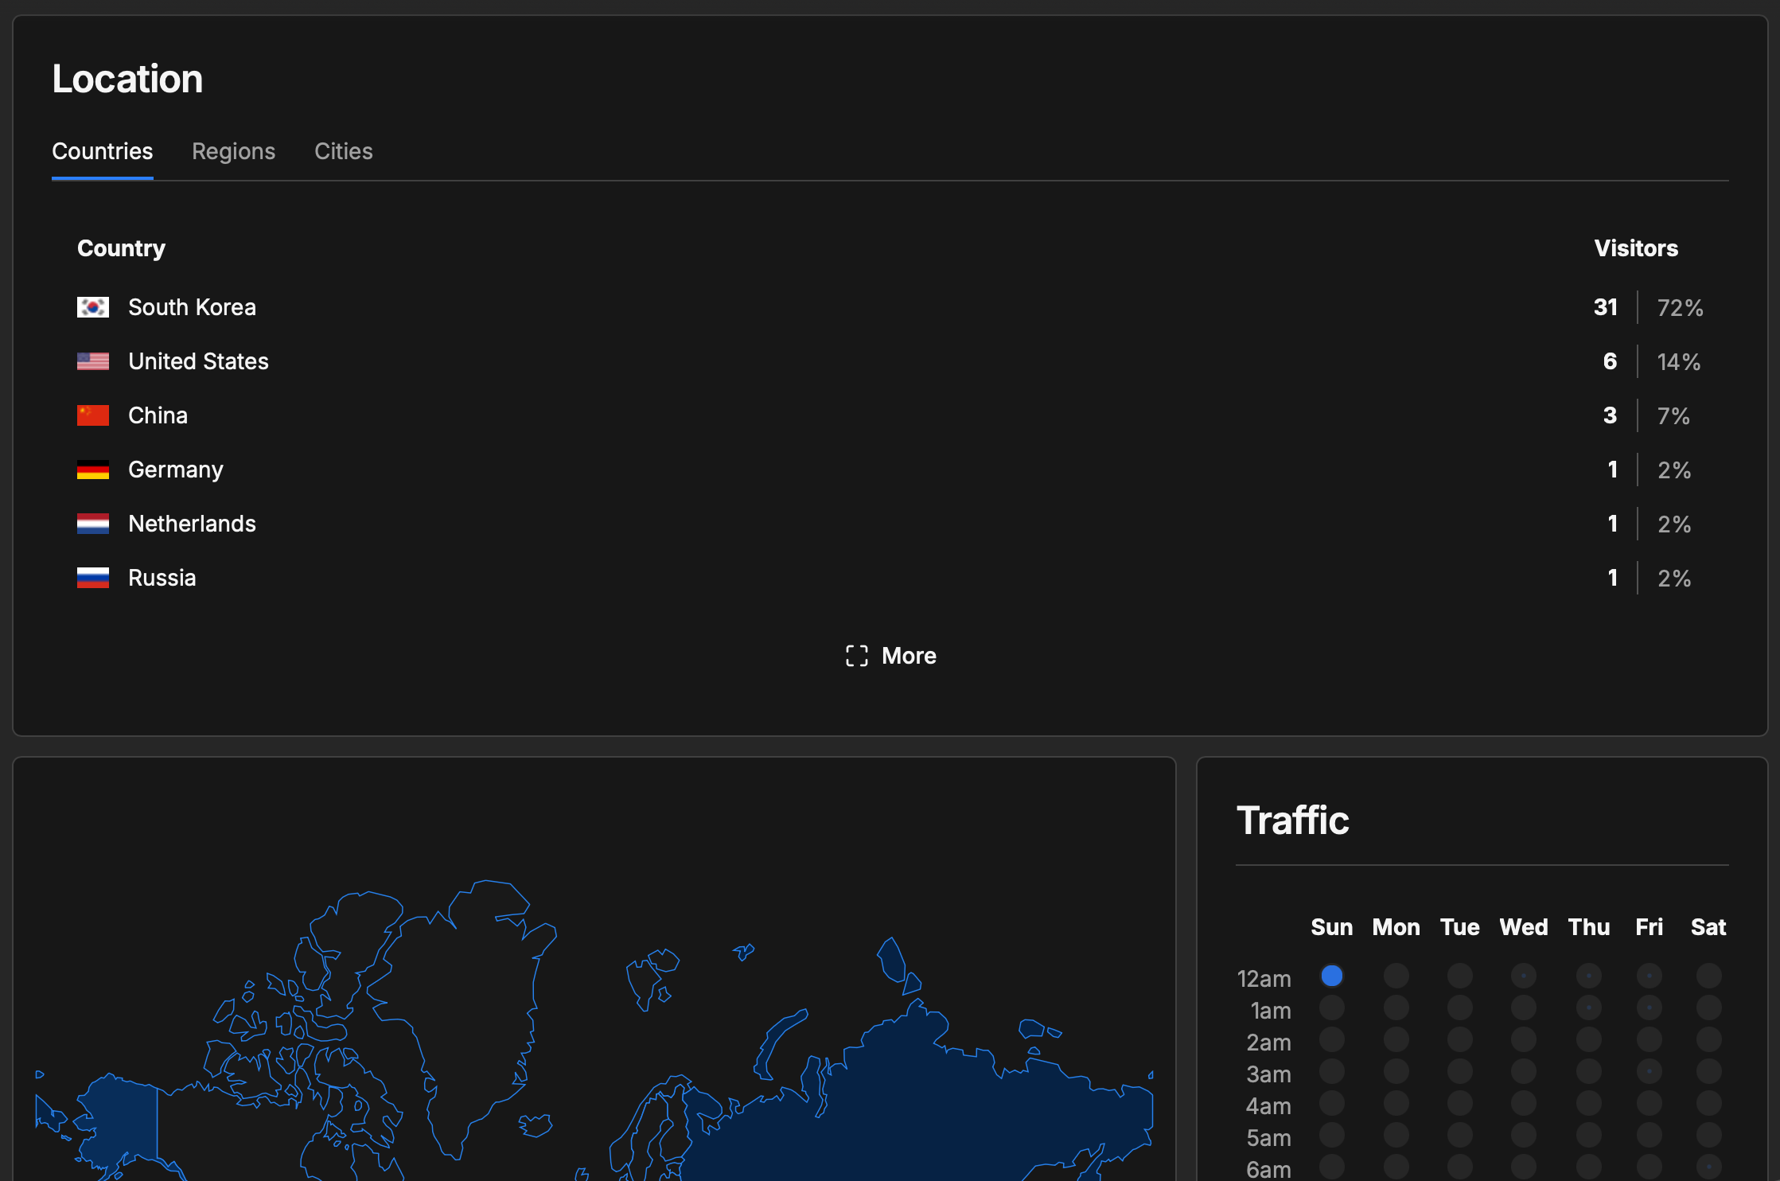
Task: Select the Countries tab
Action: (103, 151)
